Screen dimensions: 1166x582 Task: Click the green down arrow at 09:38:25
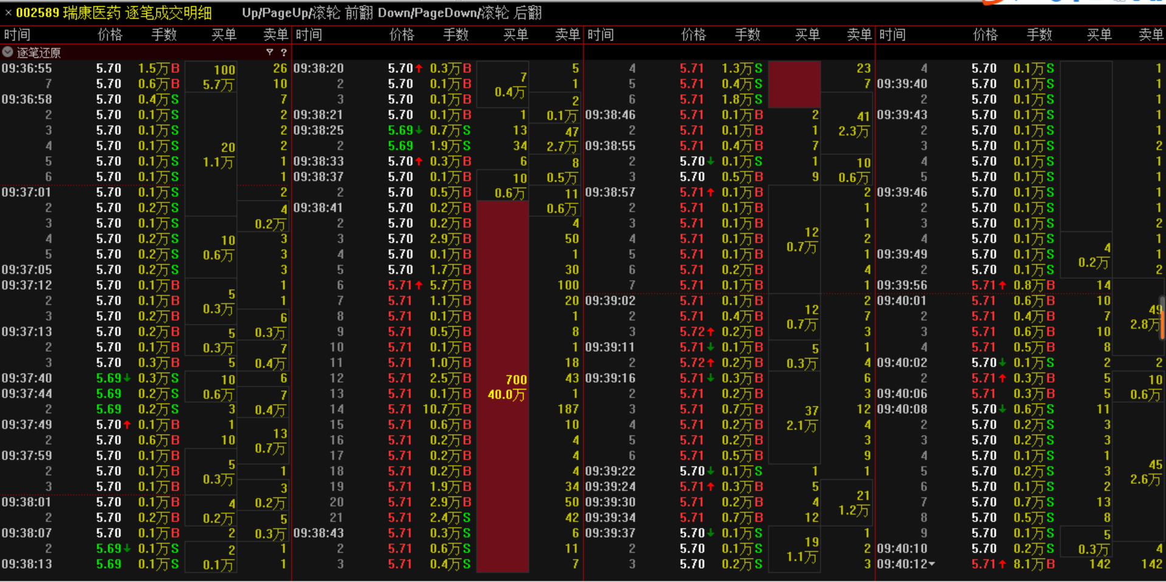pos(419,130)
